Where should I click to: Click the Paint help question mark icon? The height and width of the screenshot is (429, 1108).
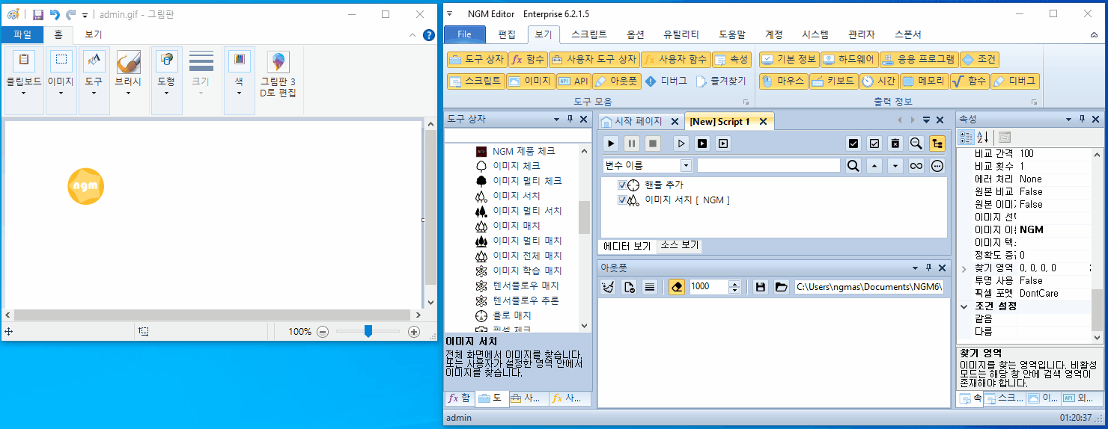coord(428,34)
